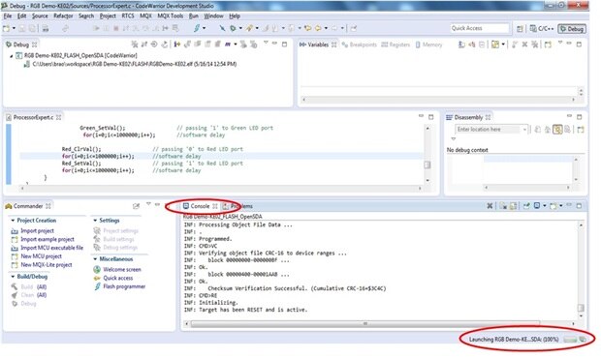
Task: Click New MCU project link
Action: pyautogui.click(x=41, y=256)
